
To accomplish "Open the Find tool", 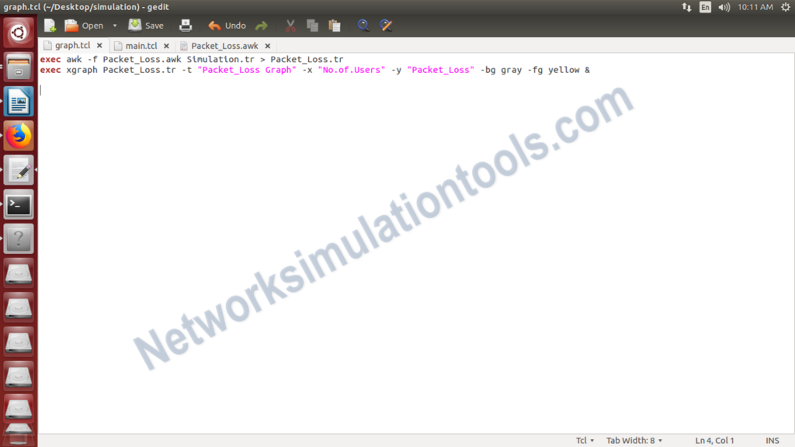I will 363,26.
